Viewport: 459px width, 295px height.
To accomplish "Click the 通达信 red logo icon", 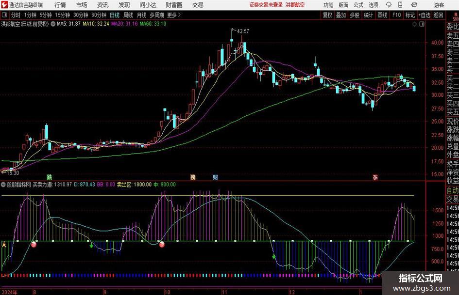I will pos(4,5).
